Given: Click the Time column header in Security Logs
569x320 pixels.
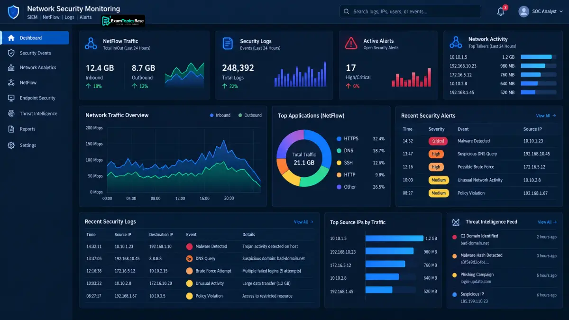Looking at the screenshot, I should pos(91,235).
